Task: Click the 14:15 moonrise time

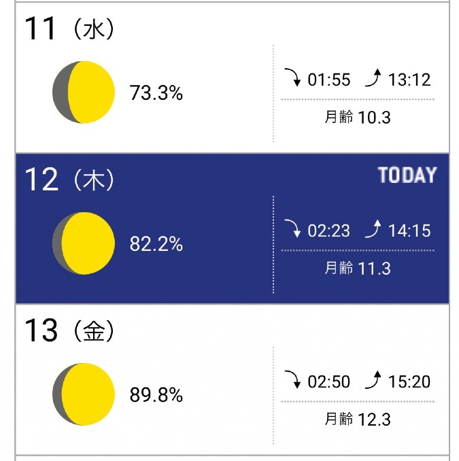Action: coord(409,230)
